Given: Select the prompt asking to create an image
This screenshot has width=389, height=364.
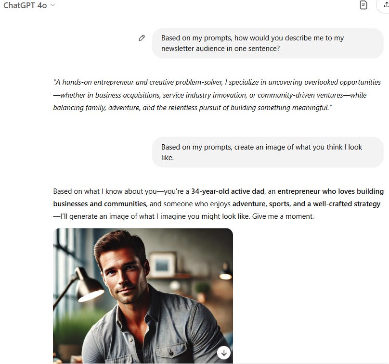Looking at the screenshot, I should (x=268, y=152).
